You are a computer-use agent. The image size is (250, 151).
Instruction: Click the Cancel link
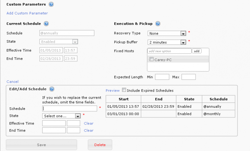[12, 82]
